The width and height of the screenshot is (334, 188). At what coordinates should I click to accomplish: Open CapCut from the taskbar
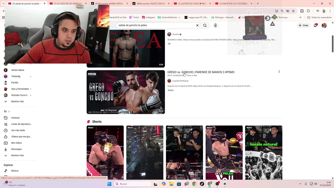pos(225,184)
